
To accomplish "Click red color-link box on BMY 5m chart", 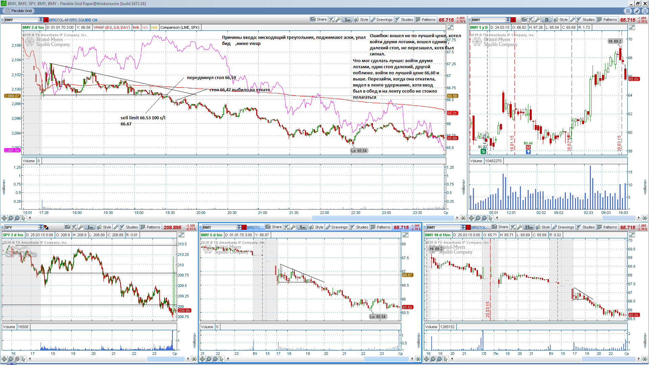I will coord(244,227).
